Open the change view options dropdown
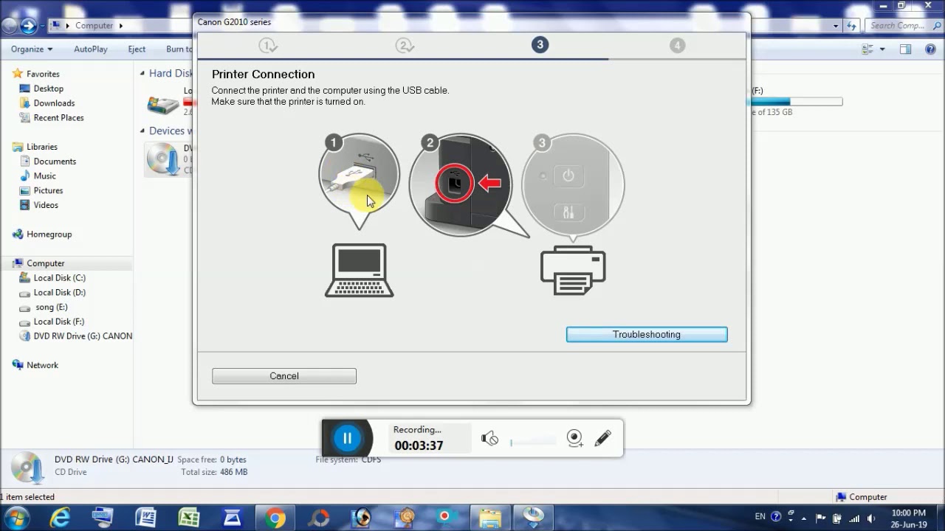This screenshot has height=531, width=945. 882,49
